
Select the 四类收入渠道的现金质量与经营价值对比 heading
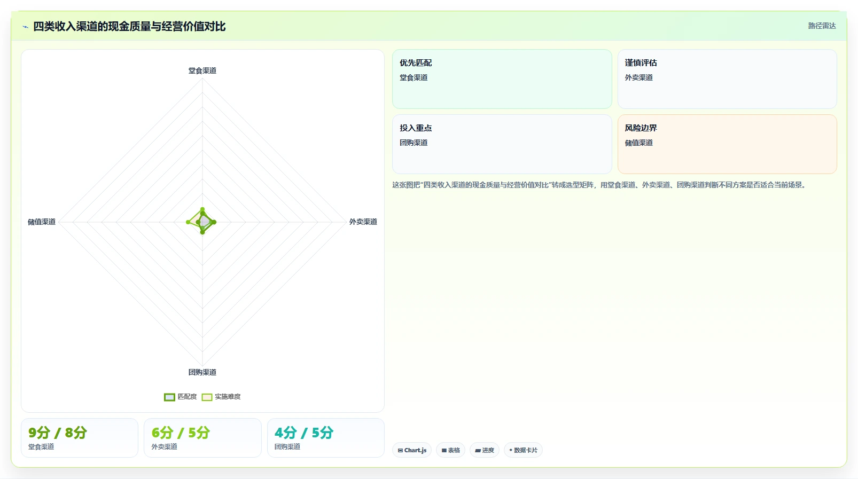(x=129, y=27)
